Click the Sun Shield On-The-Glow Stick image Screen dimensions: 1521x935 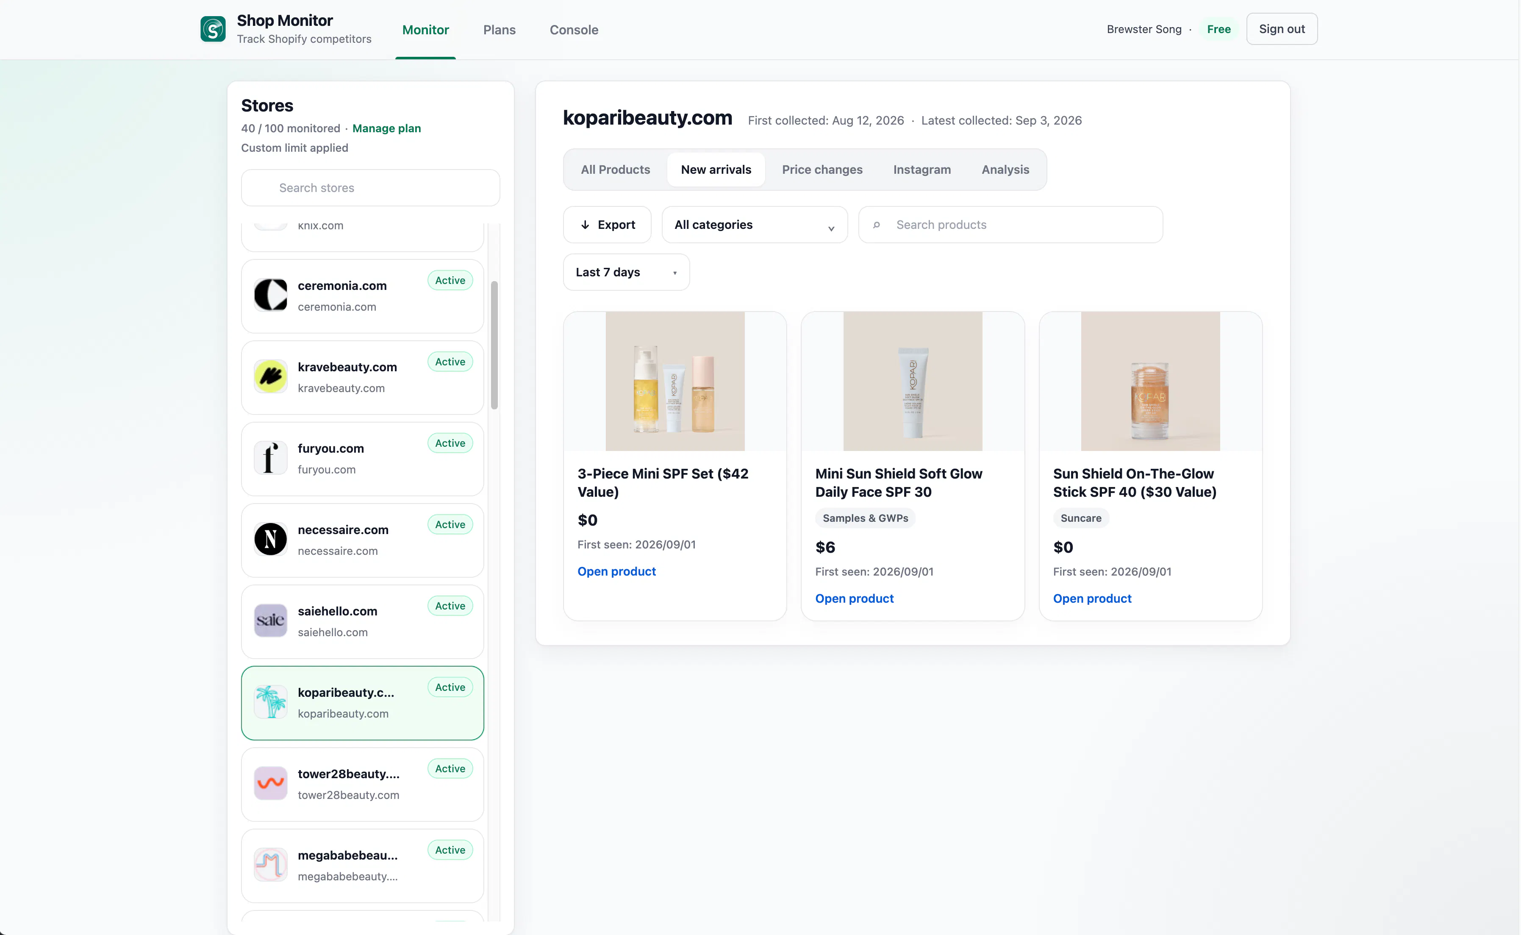(x=1150, y=381)
